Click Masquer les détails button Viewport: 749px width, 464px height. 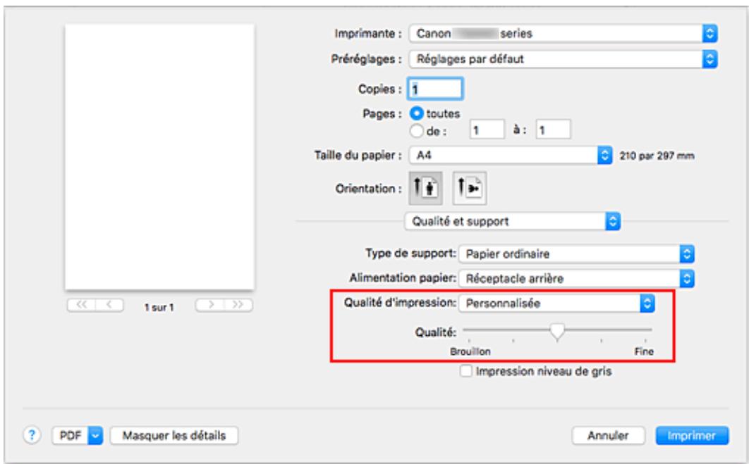[x=174, y=435]
